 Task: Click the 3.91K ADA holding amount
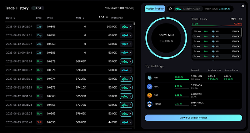[196, 85]
